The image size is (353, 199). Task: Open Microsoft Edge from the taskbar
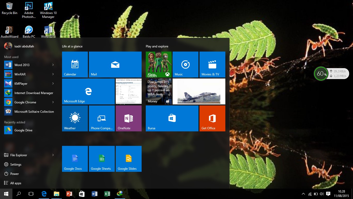click(44, 194)
